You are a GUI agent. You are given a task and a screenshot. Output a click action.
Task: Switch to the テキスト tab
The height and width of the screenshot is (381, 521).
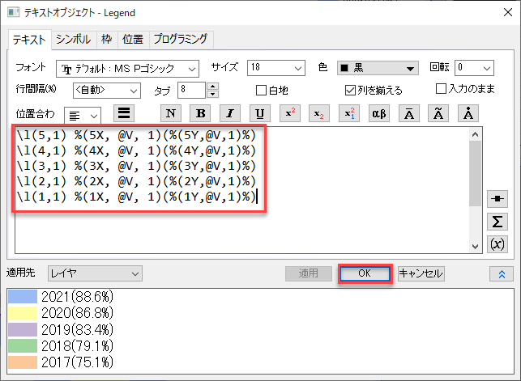[x=29, y=40]
